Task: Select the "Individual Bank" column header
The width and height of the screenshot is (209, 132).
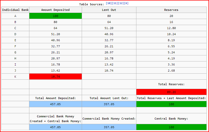Action: coord(15,10)
